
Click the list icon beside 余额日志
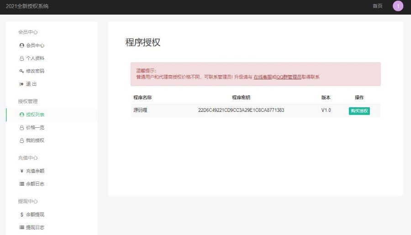(x=21, y=184)
